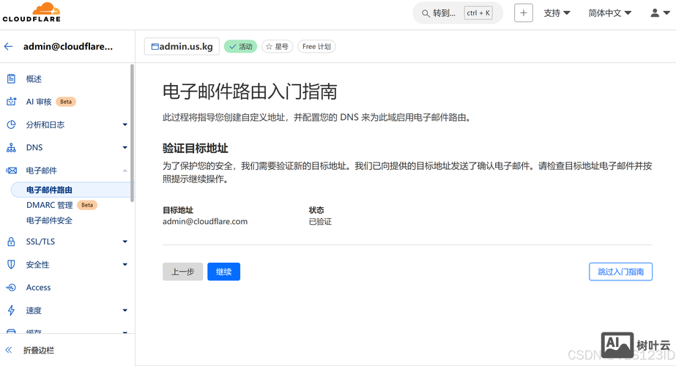This screenshot has height=366, width=676.
Task: Open the 简体中文 language dropdown
Action: [610, 13]
